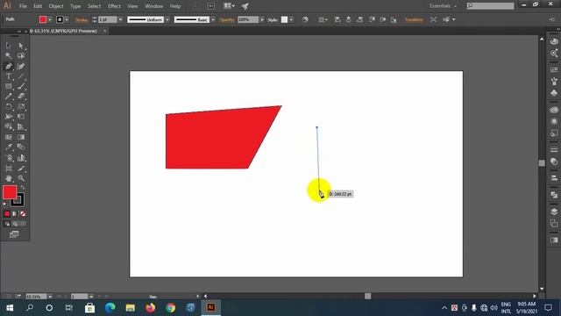Select the Zoom tool in toolbox
561x316 pixels.
(21, 178)
